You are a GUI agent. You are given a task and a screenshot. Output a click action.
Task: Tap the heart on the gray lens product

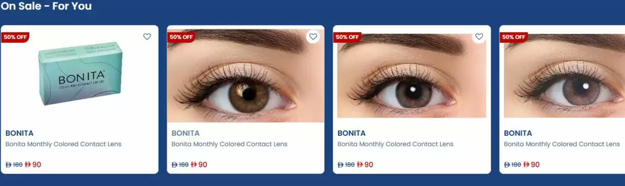coord(479,37)
